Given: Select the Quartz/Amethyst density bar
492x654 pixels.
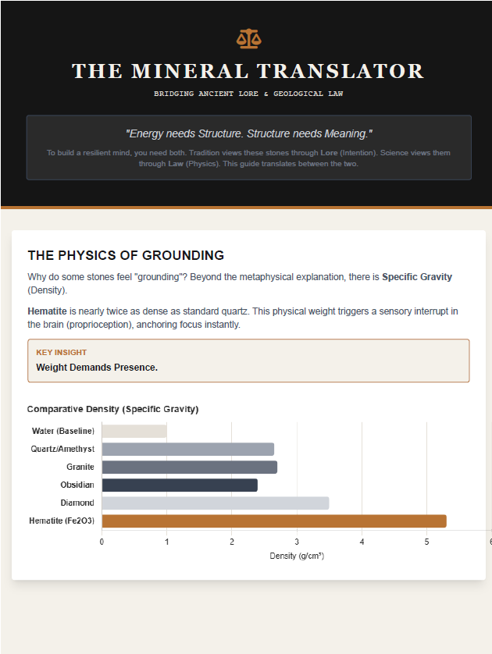Looking at the screenshot, I should (187, 450).
